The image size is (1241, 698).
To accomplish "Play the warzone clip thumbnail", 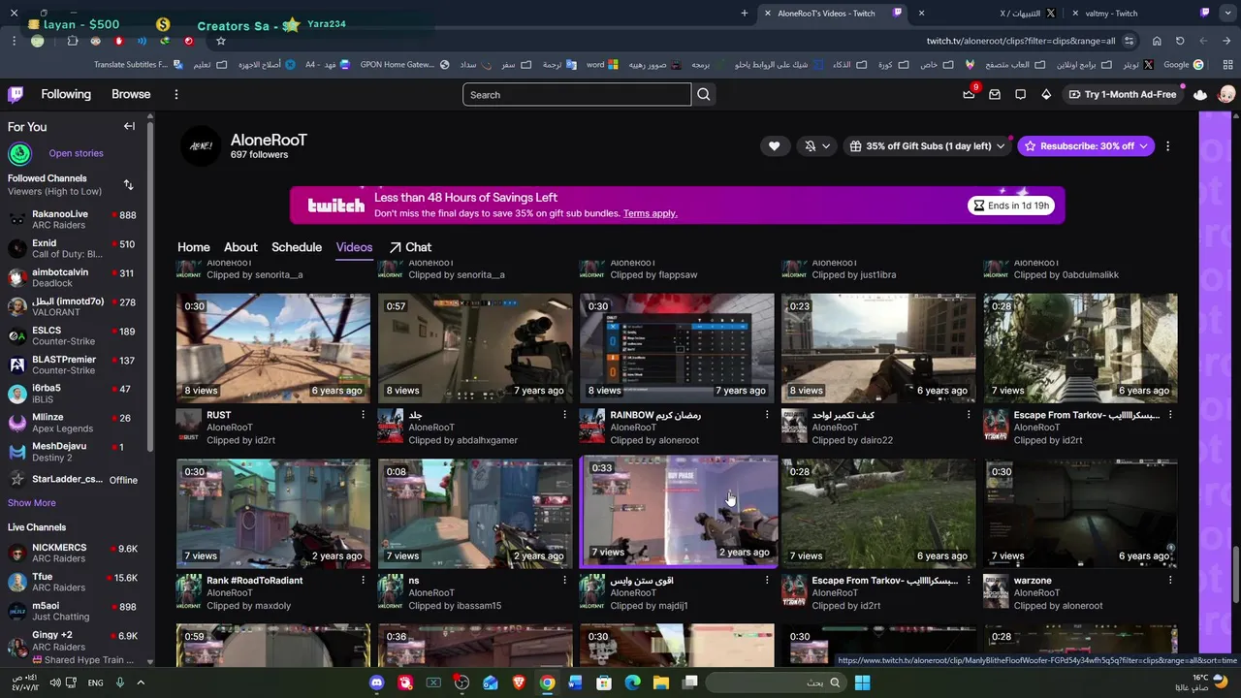I will click(x=1080, y=514).
